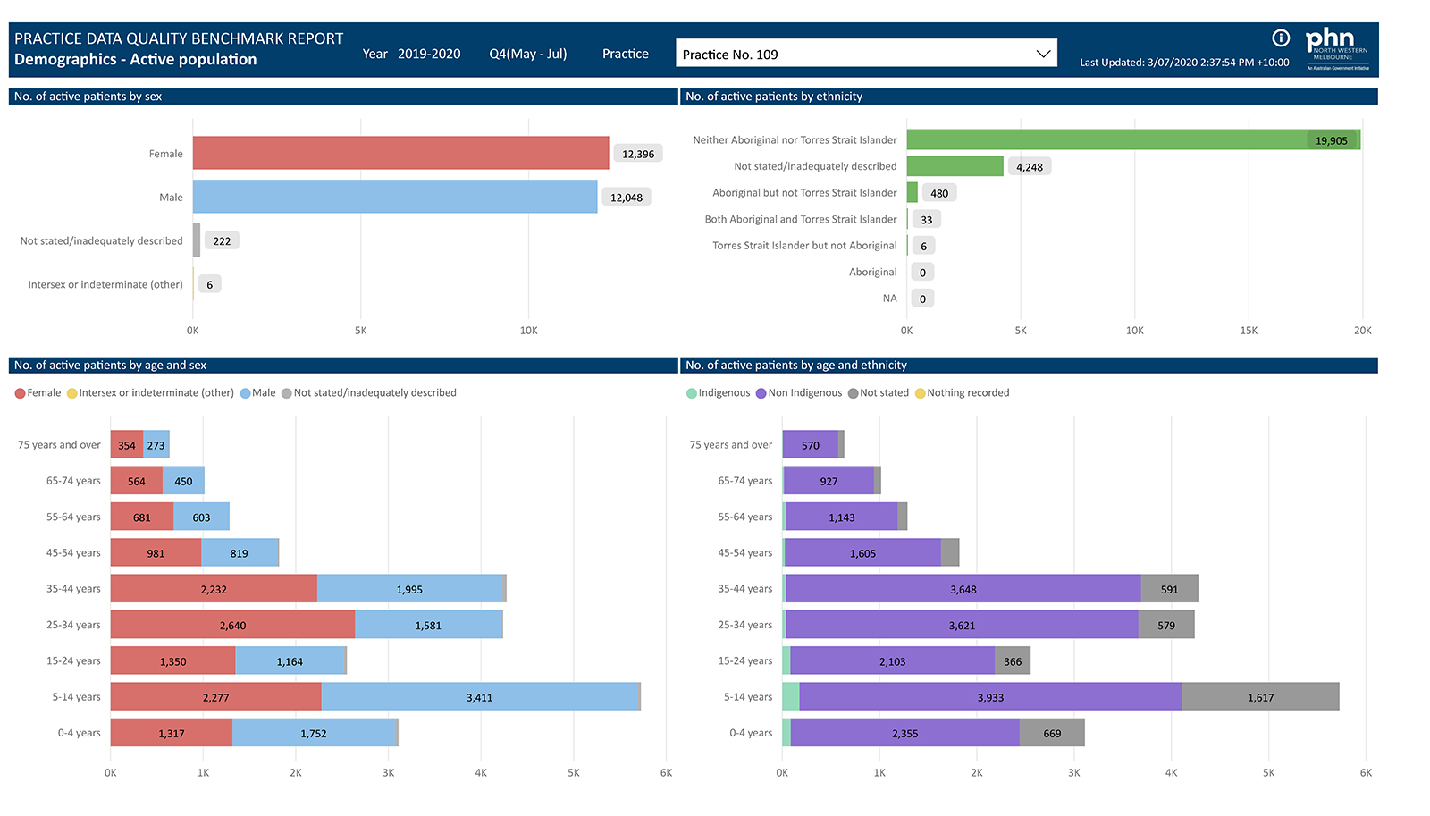Click Intersex or indeterminate legend dot

tap(72, 393)
